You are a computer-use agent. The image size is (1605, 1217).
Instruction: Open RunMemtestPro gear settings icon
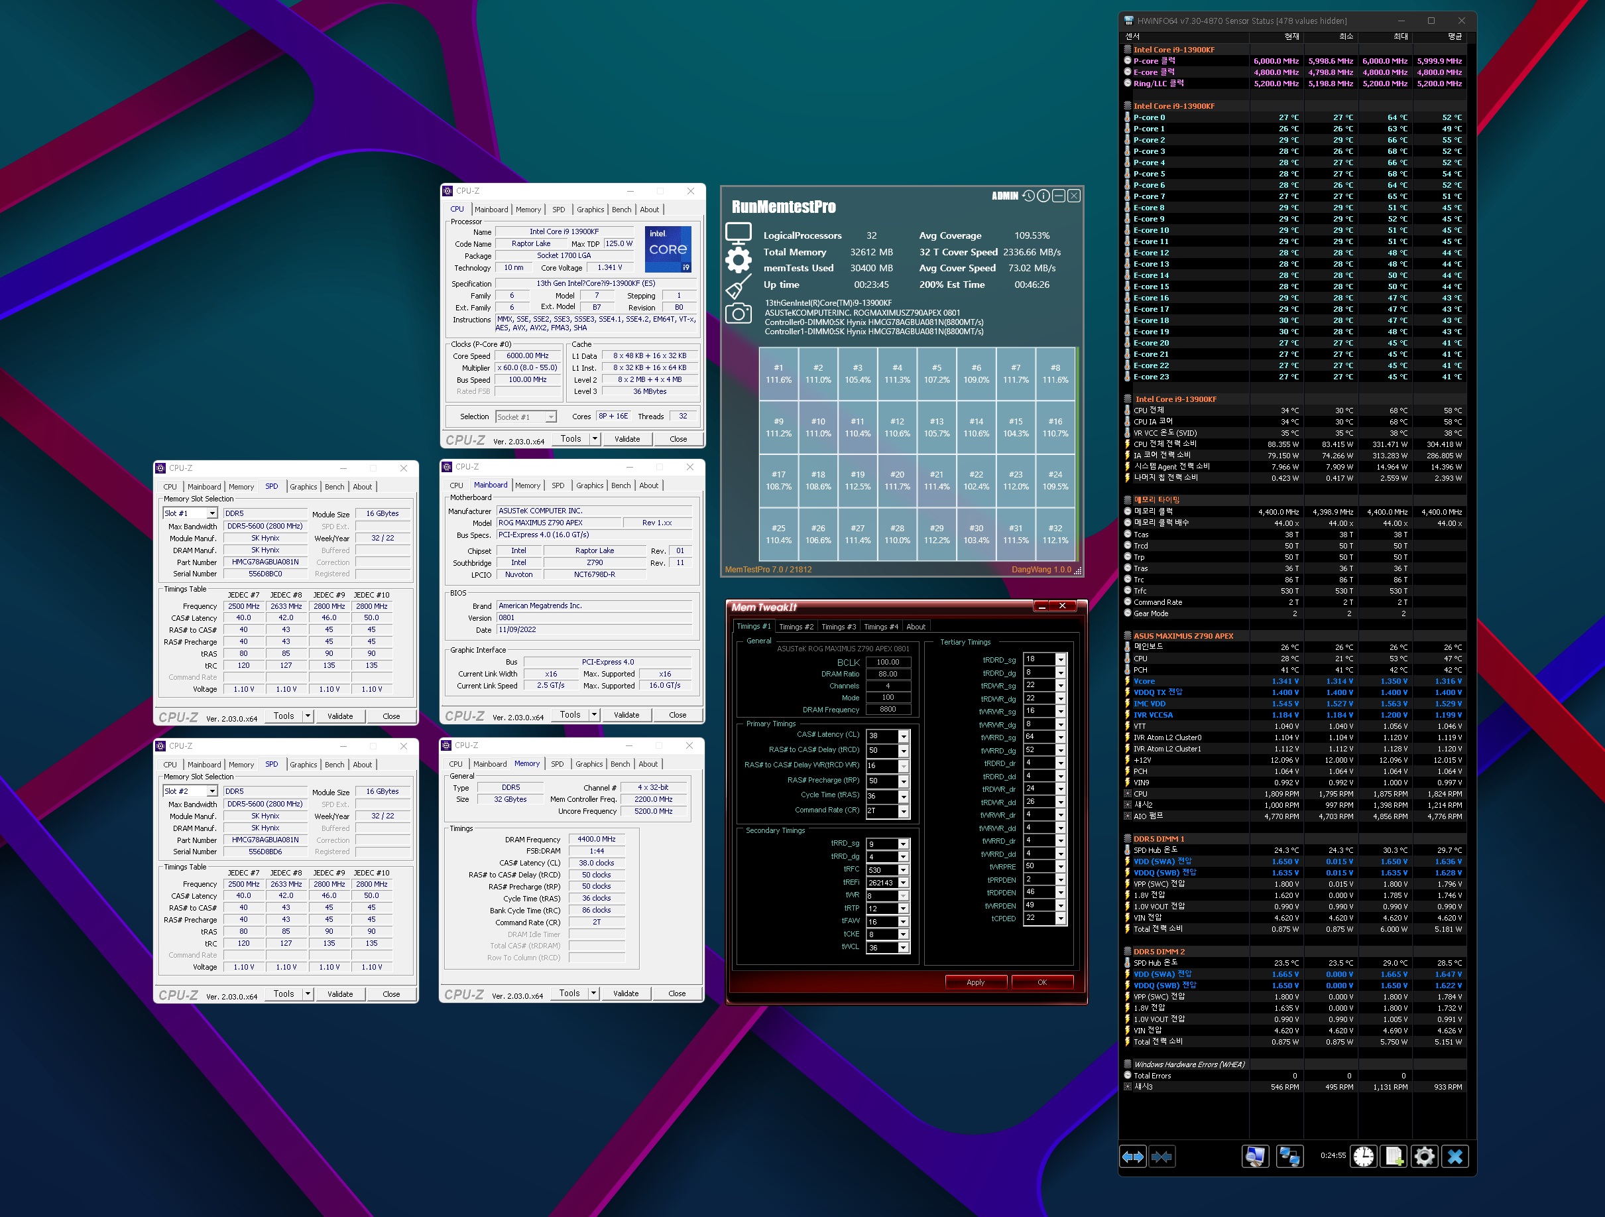pyautogui.click(x=738, y=260)
